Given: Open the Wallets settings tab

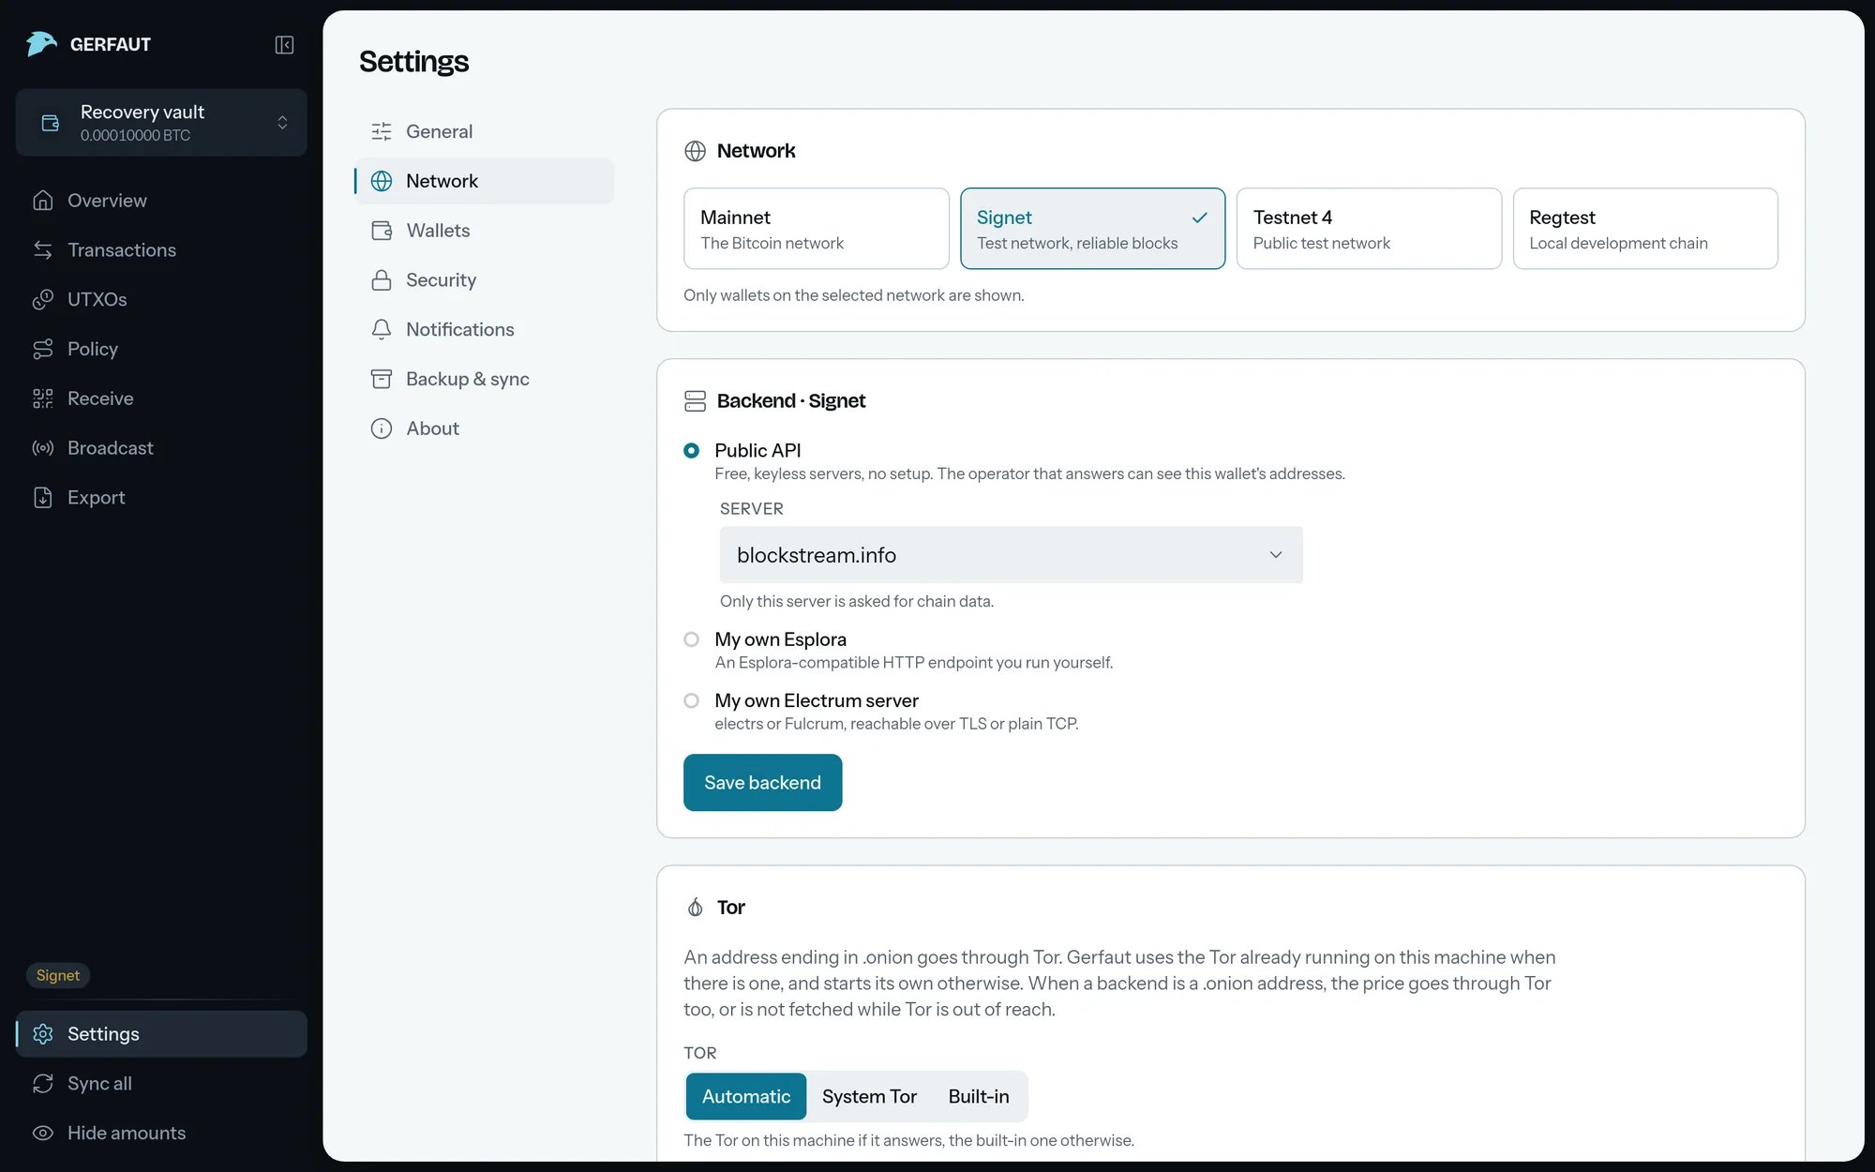Looking at the screenshot, I should [x=484, y=231].
